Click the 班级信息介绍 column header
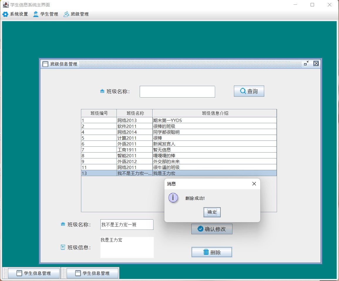339x281 pixels. (215, 113)
